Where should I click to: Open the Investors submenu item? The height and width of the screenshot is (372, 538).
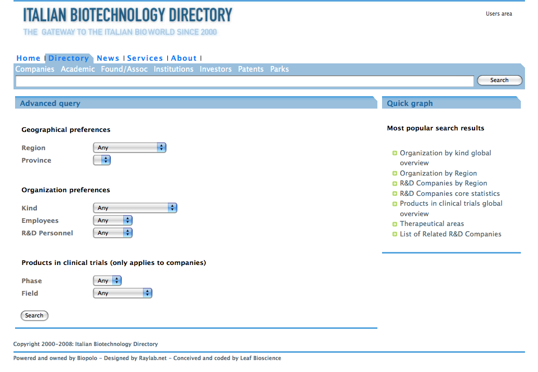(216, 69)
